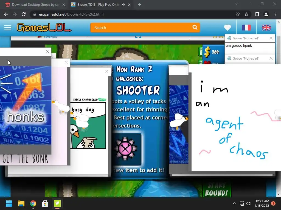Mute the Bloons TD 5 tab audio

(x=123, y=5)
